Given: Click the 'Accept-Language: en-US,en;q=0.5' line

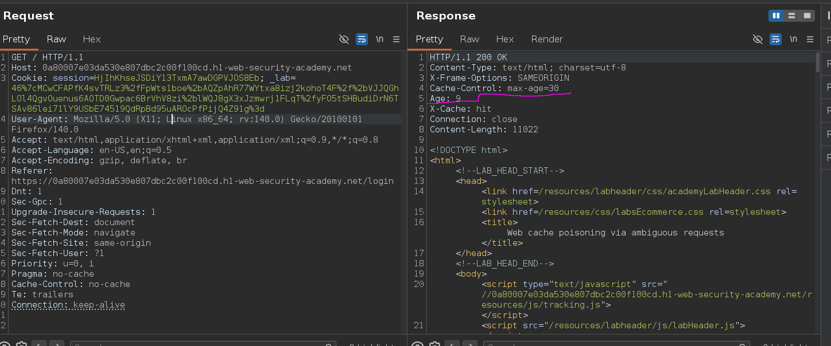Looking at the screenshot, I should tap(91, 150).
